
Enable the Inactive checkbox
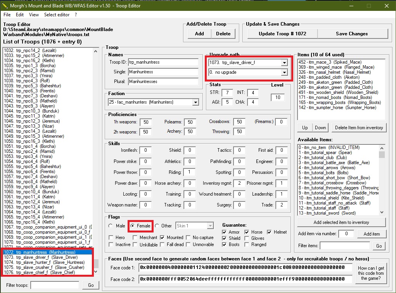coord(111,244)
